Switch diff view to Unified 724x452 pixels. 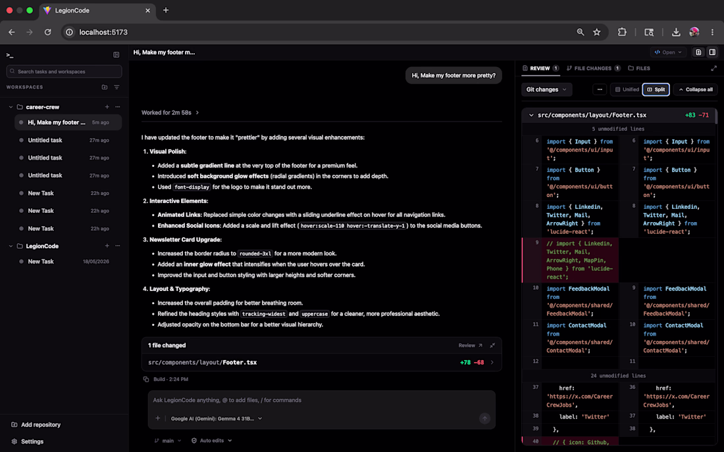(627, 89)
